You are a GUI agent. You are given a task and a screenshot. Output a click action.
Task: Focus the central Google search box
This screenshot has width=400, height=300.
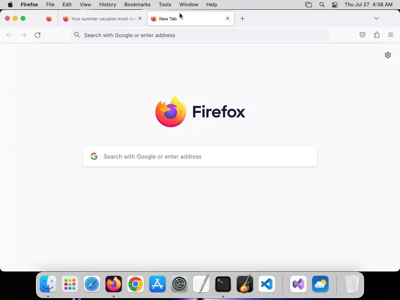click(x=200, y=156)
